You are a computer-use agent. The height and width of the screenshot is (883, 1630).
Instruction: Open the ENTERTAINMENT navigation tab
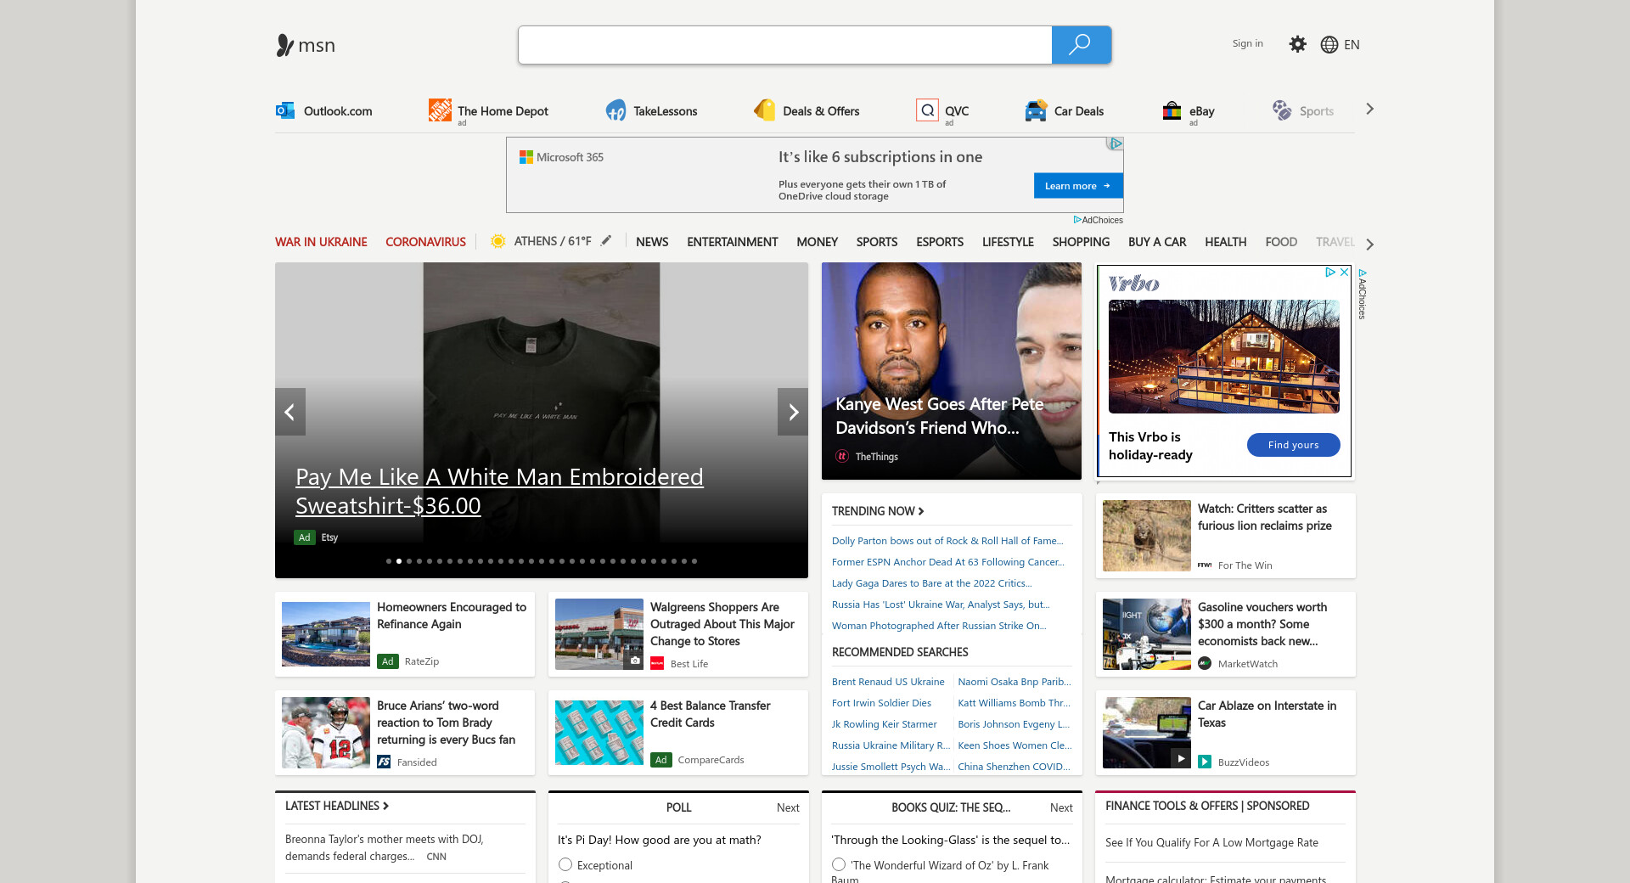click(x=732, y=242)
